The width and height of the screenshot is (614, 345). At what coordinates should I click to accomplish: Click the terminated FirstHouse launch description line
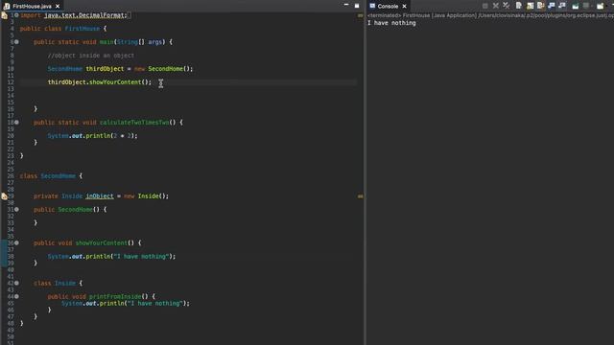[x=490, y=15]
